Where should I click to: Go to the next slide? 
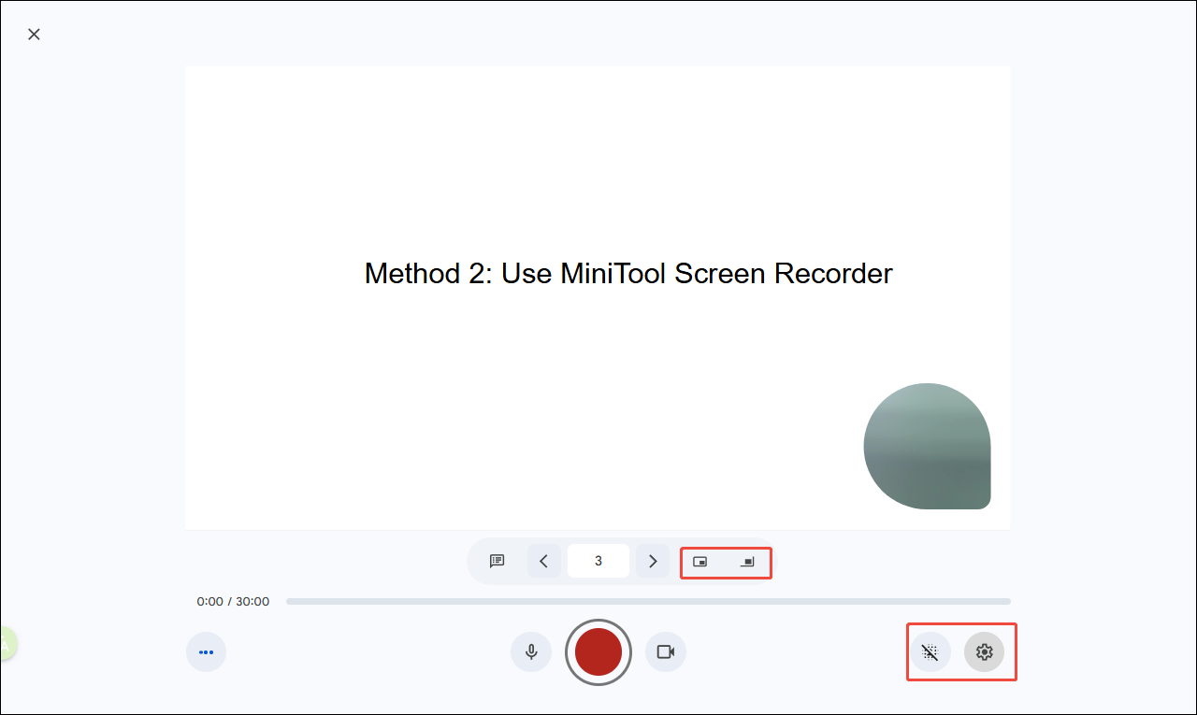click(x=653, y=561)
